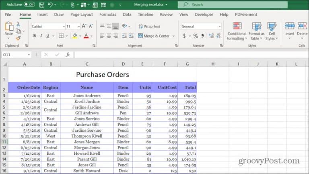Open Format as Table menu

[256, 31]
